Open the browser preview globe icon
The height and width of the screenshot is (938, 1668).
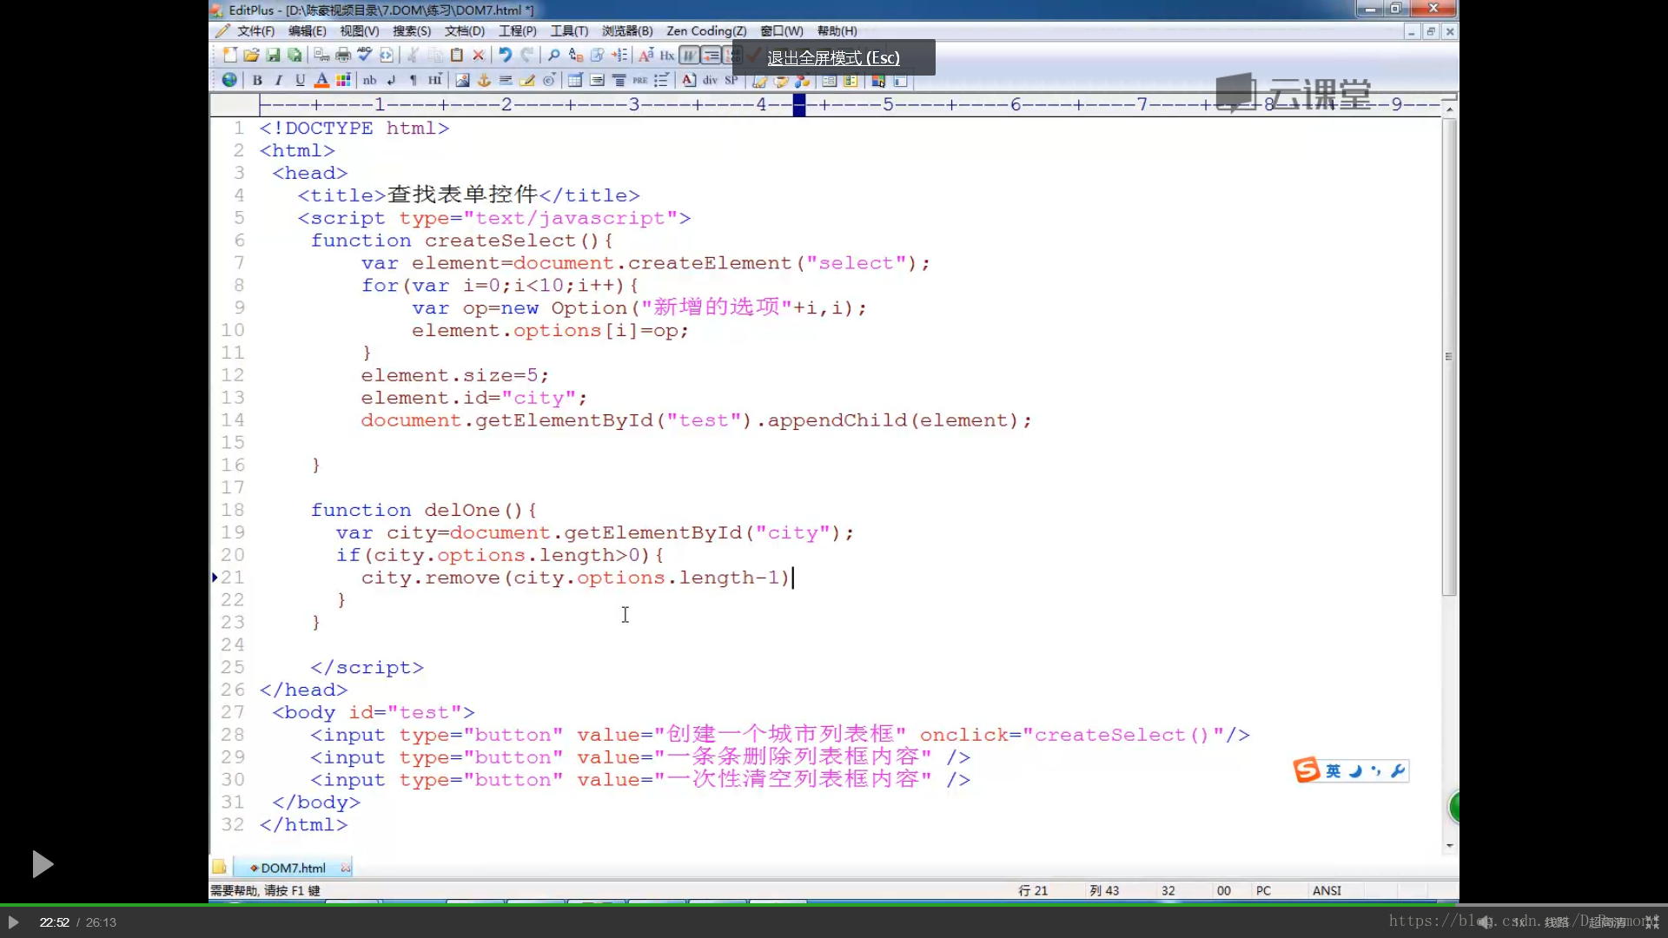229,80
